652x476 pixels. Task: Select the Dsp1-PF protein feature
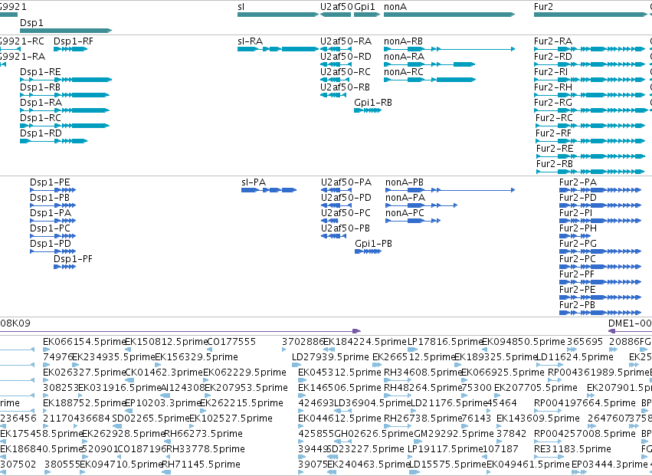point(65,267)
